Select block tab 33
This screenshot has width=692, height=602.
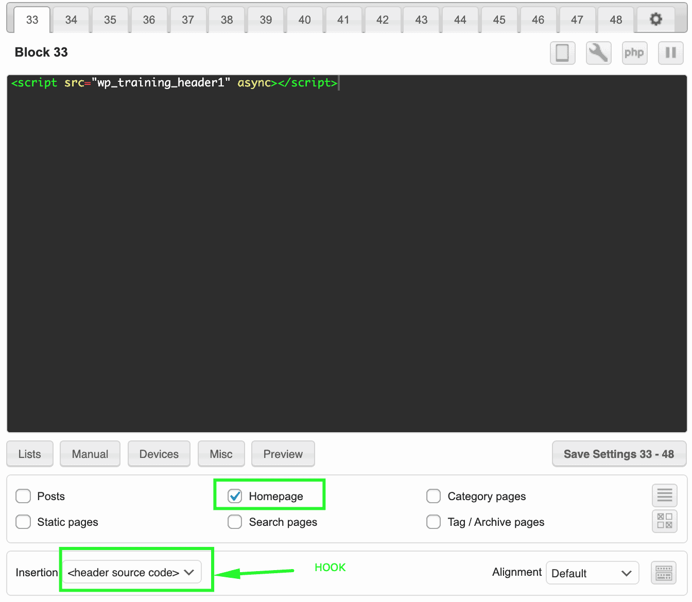[32, 20]
